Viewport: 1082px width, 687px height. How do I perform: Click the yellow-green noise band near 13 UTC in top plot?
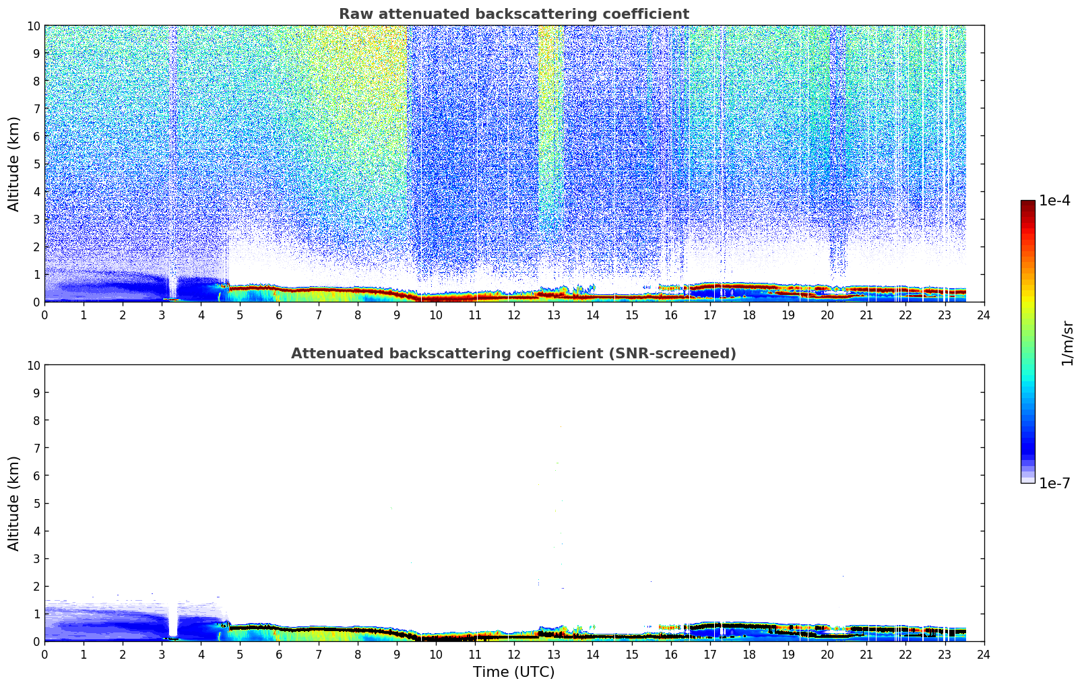(x=551, y=101)
